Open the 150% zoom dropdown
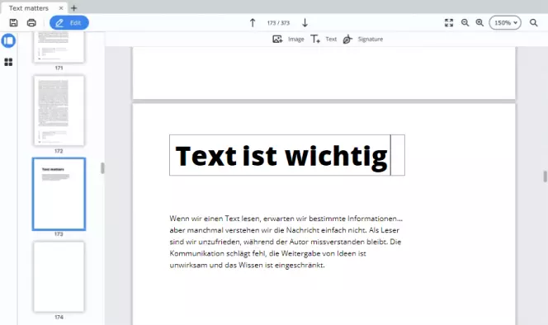Screen dimensions: 548x325 (505, 23)
